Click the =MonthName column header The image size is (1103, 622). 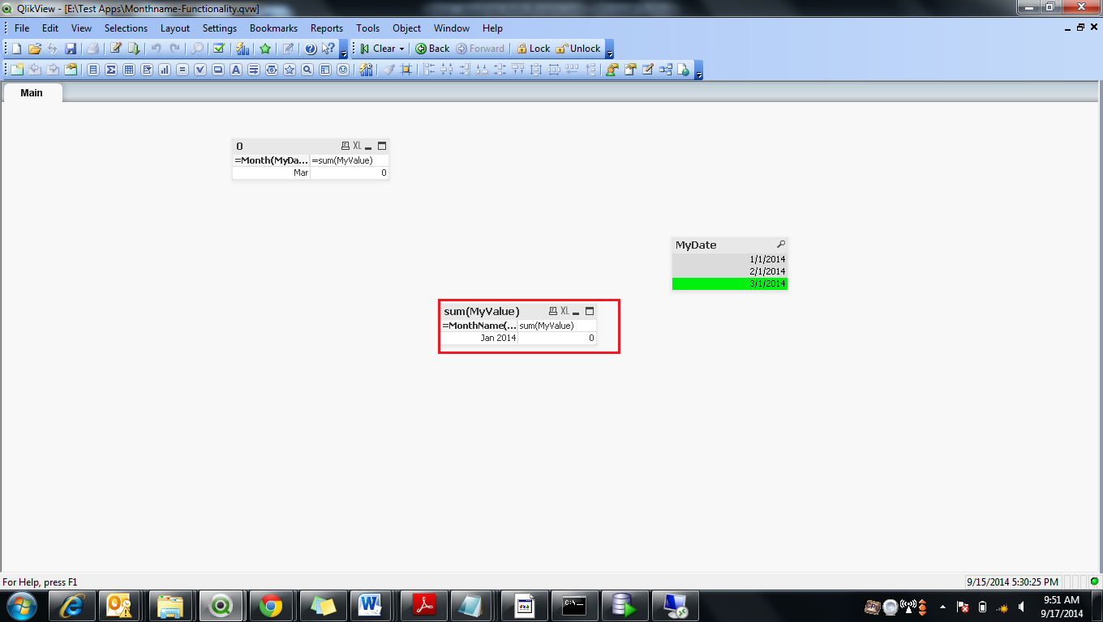(479, 326)
